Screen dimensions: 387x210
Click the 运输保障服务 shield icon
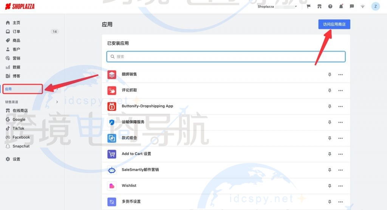click(x=112, y=123)
